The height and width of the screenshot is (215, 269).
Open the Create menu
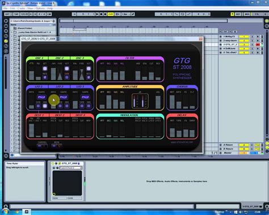(x=21, y=9)
